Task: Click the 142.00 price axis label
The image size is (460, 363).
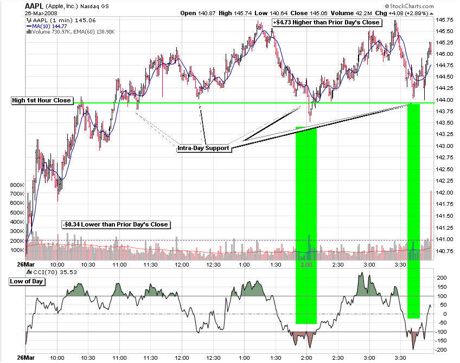Action: 444,192
